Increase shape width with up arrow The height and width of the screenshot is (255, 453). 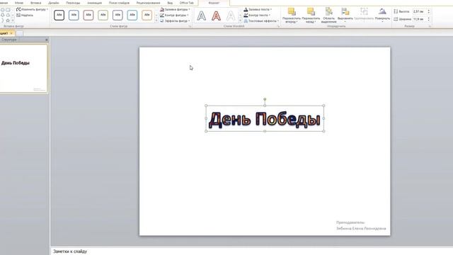coord(428,18)
